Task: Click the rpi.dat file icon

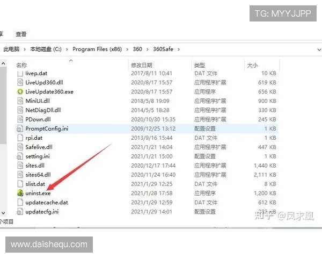Action: [20, 138]
